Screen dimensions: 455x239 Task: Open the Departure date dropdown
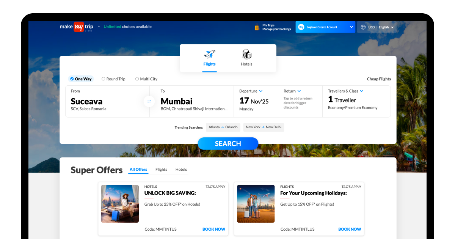tap(261, 91)
